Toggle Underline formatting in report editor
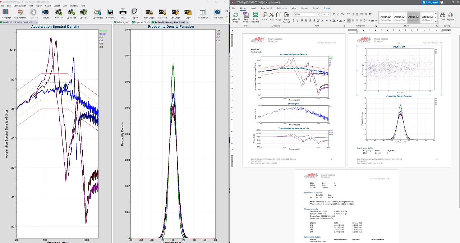 [x=302, y=20]
